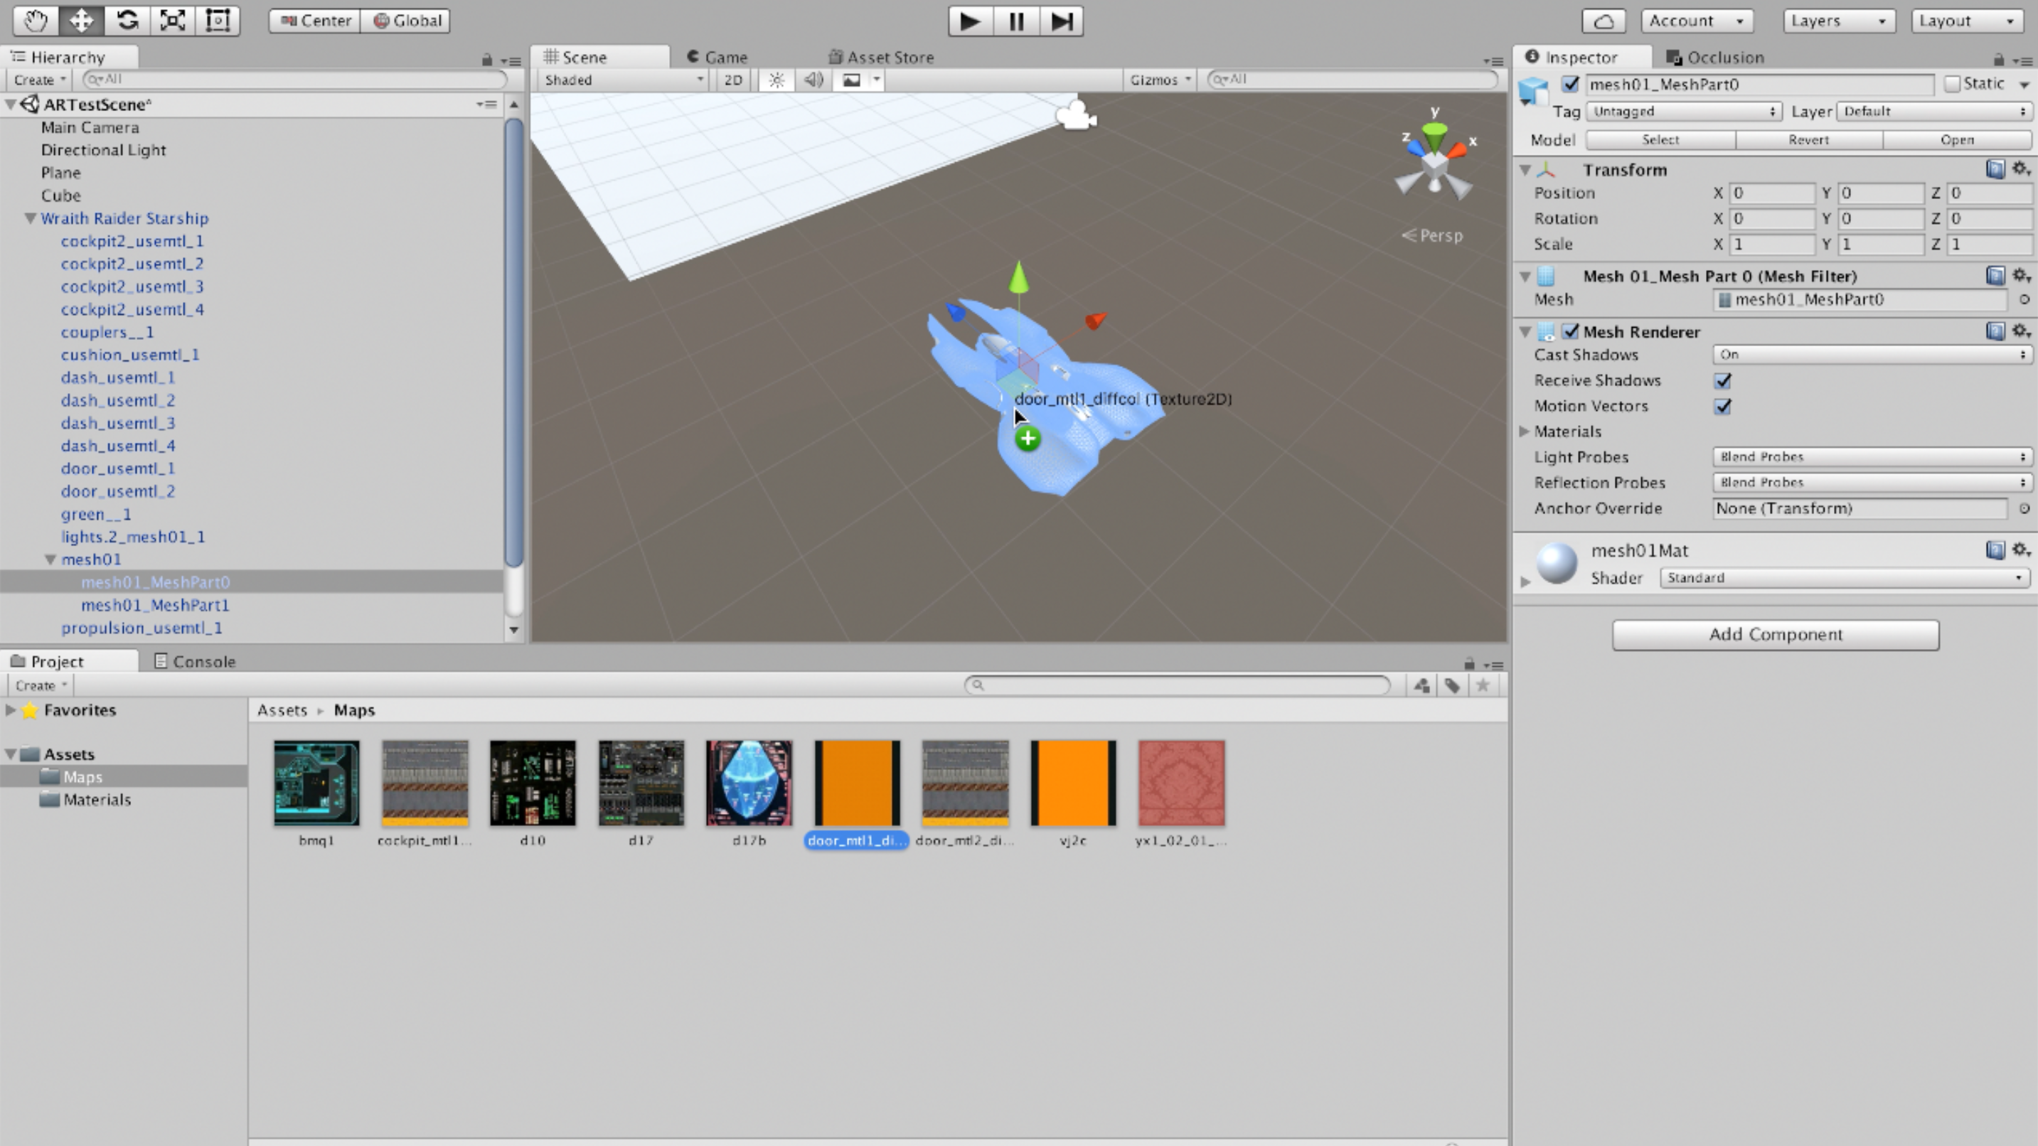Click the 2D view toggle button
Image resolution: width=2038 pixels, height=1146 pixels.
point(733,80)
